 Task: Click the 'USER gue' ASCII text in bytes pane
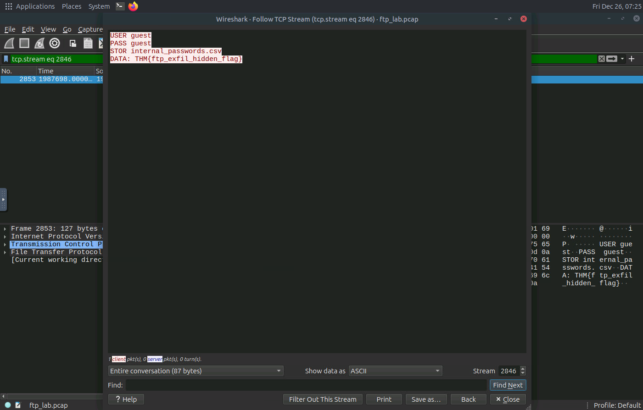(x=615, y=244)
